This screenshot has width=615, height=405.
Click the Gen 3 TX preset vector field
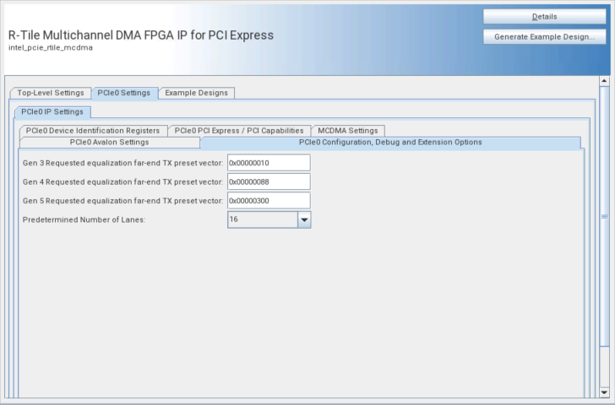269,163
